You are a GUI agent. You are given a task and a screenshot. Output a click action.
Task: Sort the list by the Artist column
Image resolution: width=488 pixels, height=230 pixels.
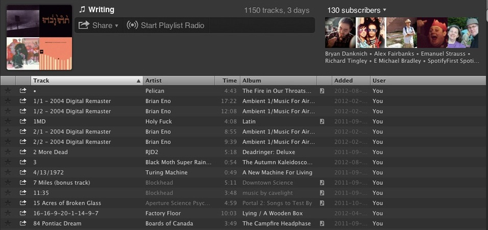pos(179,81)
